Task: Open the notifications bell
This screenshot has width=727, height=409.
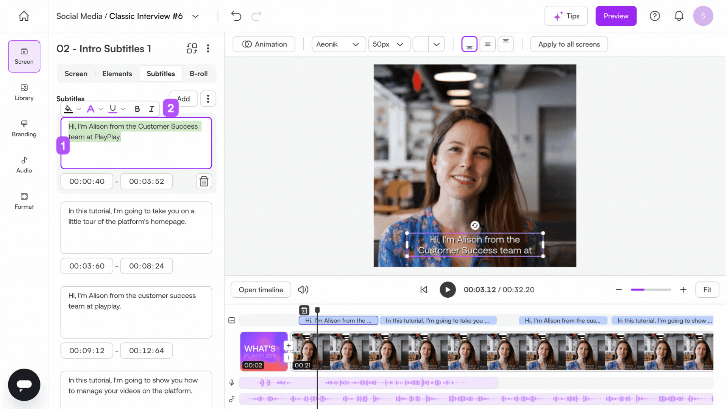Action: point(679,16)
